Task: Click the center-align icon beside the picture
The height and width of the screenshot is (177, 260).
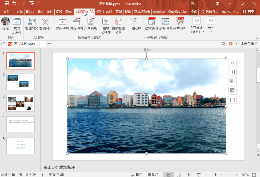Action: pyautogui.click(x=233, y=72)
